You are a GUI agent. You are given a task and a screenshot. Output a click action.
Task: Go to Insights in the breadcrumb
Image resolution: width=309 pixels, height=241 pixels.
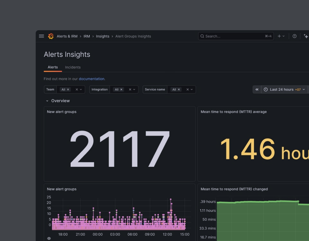[103, 36]
